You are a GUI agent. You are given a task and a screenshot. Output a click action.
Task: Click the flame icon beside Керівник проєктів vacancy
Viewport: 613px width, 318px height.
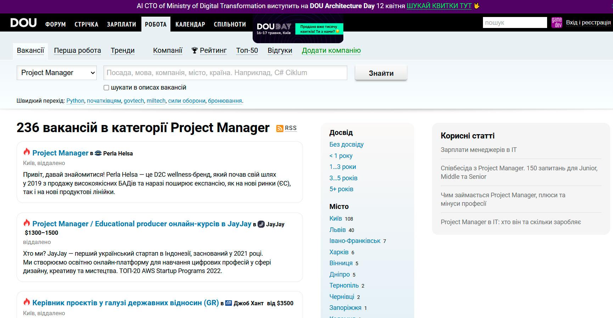coord(27,302)
